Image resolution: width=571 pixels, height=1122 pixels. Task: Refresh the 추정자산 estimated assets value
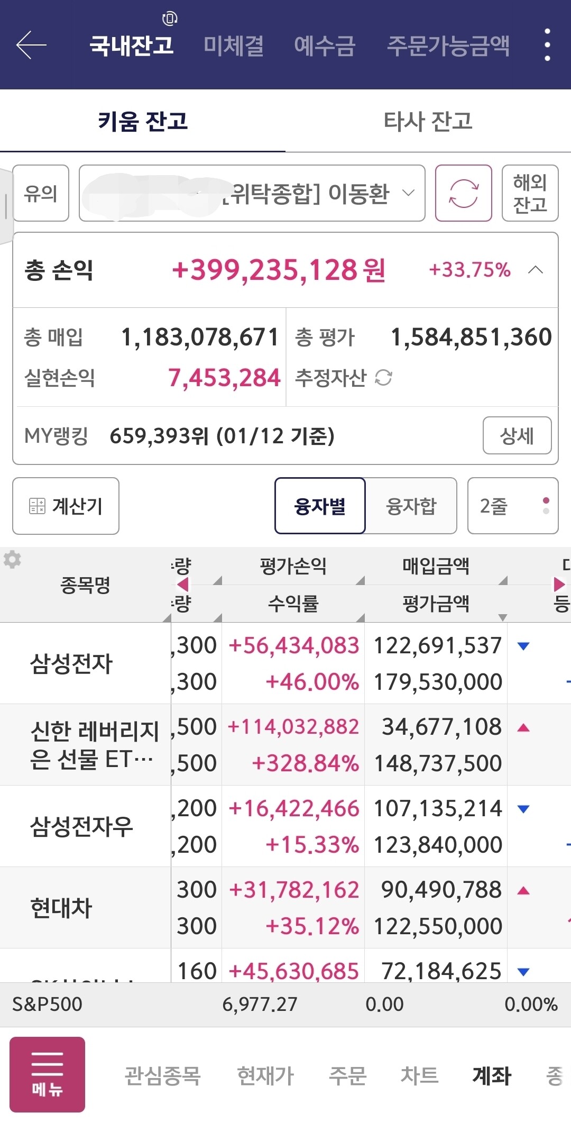[383, 378]
